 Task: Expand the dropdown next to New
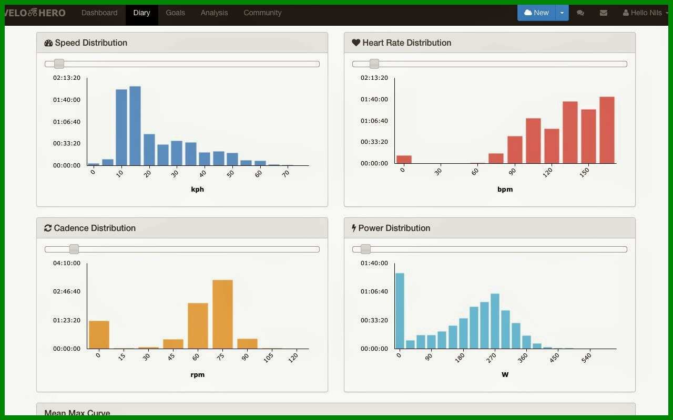(562, 13)
